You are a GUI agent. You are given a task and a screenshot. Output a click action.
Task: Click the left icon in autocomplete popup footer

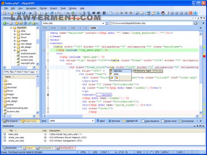pyautogui.click(x=112, y=78)
